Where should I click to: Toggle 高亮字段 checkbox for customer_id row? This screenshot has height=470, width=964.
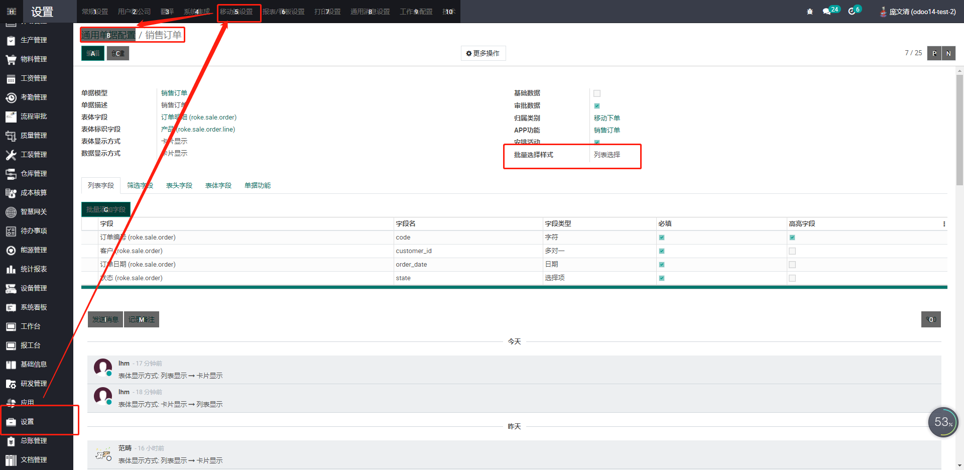point(792,251)
